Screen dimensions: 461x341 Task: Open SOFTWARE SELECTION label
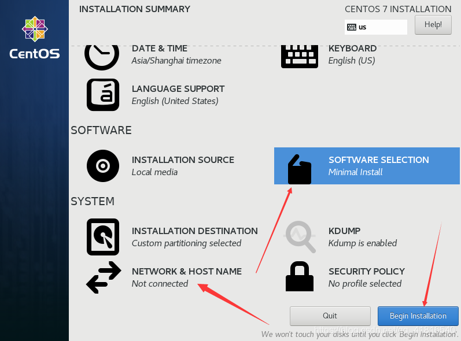coord(379,160)
